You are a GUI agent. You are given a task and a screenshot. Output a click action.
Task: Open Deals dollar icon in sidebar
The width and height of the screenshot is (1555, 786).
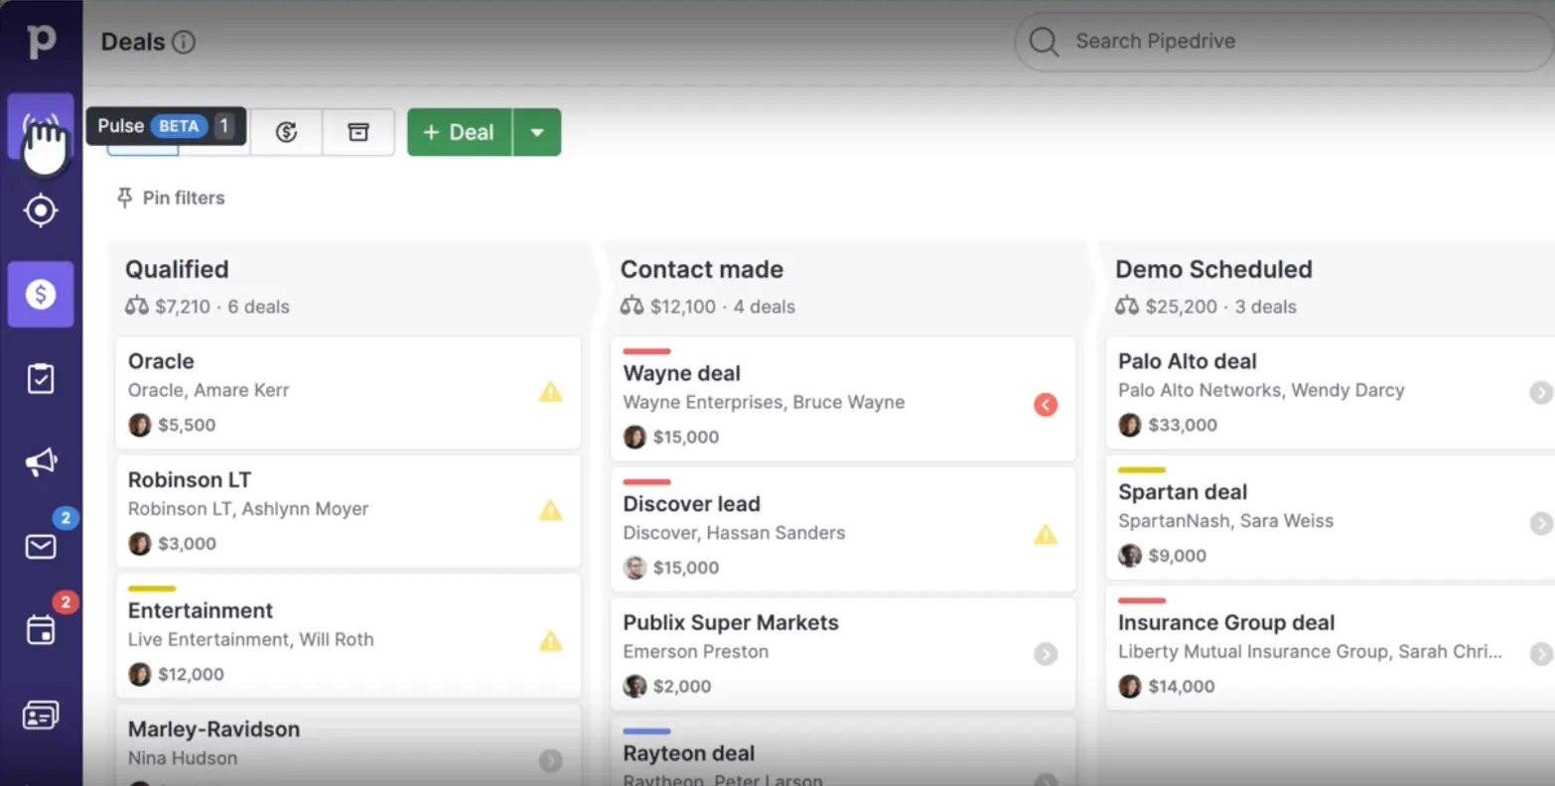41,295
